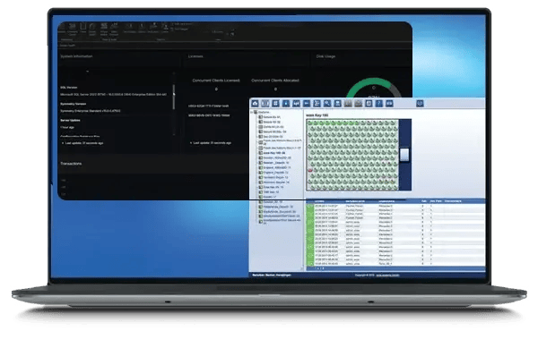Screen dimensions: 538x348
Task: Click the page numbers below the event table
Action: (x=319, y=268)
